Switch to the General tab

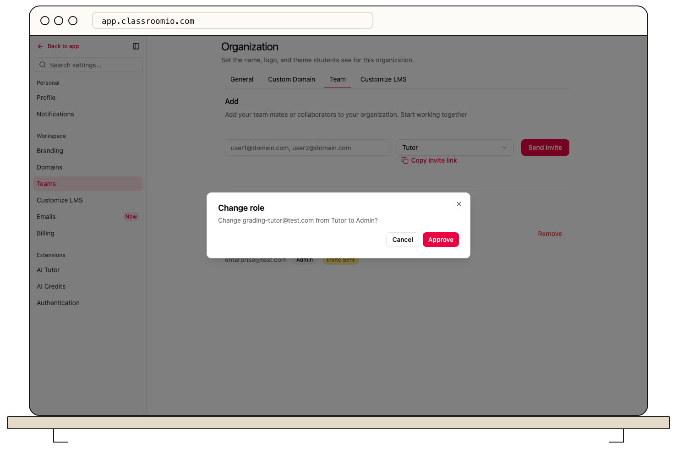tap(242, 79)
